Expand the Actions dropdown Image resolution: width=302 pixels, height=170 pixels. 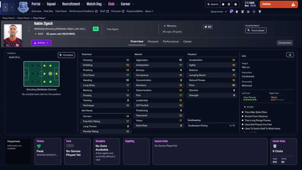(x=41, y=43)
